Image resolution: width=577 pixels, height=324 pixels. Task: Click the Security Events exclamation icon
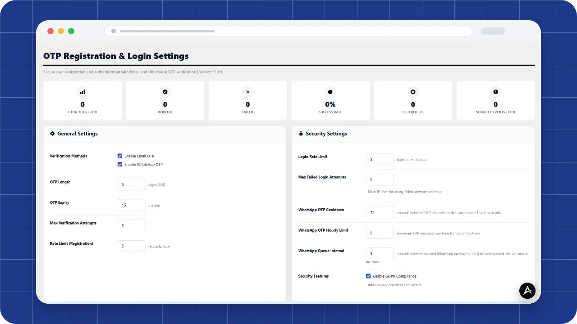[x=495, y=92]
